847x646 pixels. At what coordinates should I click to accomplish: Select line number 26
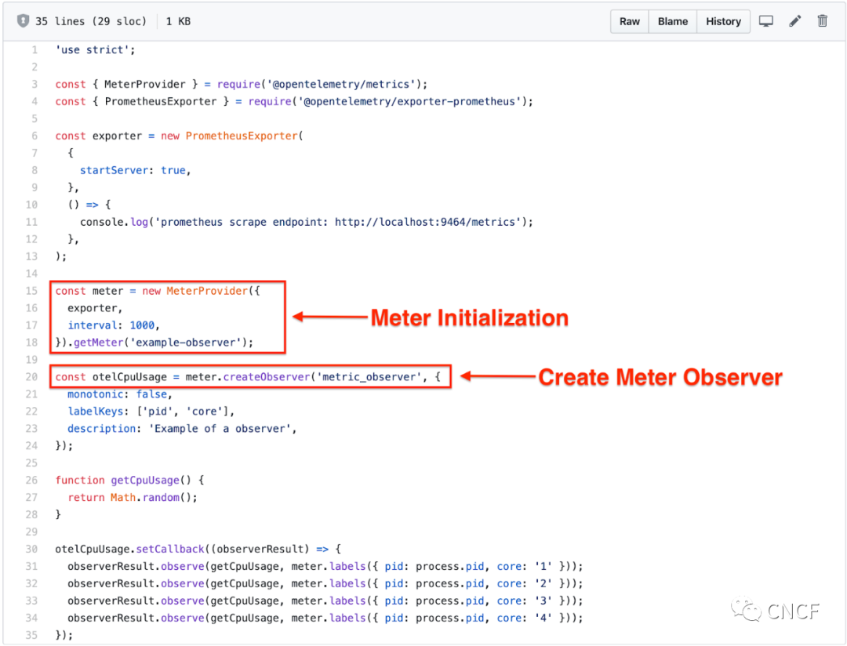32,480
